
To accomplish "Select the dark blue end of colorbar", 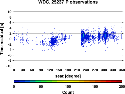I will click(17, 81).
